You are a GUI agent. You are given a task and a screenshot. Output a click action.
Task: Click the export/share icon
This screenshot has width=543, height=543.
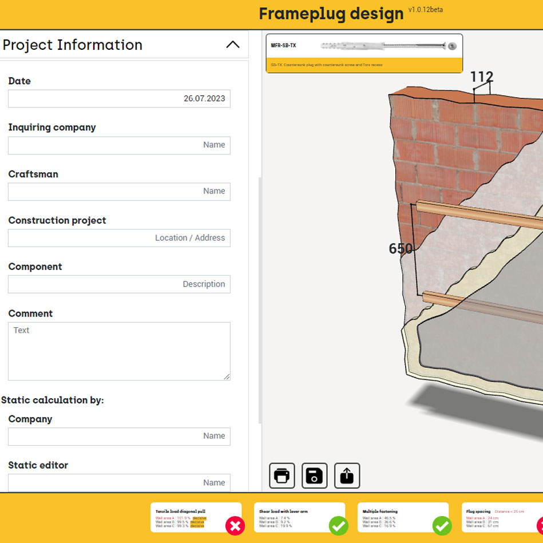click(x=347, y=475)
